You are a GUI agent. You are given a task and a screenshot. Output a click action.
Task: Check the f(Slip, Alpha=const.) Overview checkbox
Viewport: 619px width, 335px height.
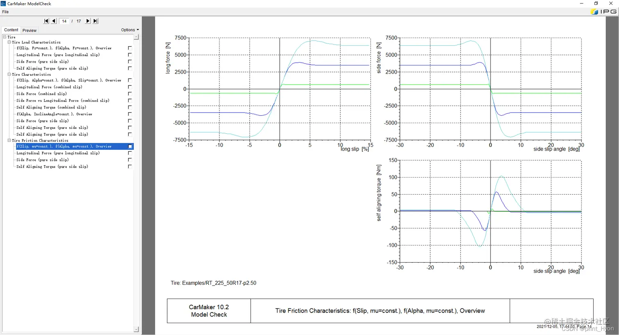[x=130, y=80]
